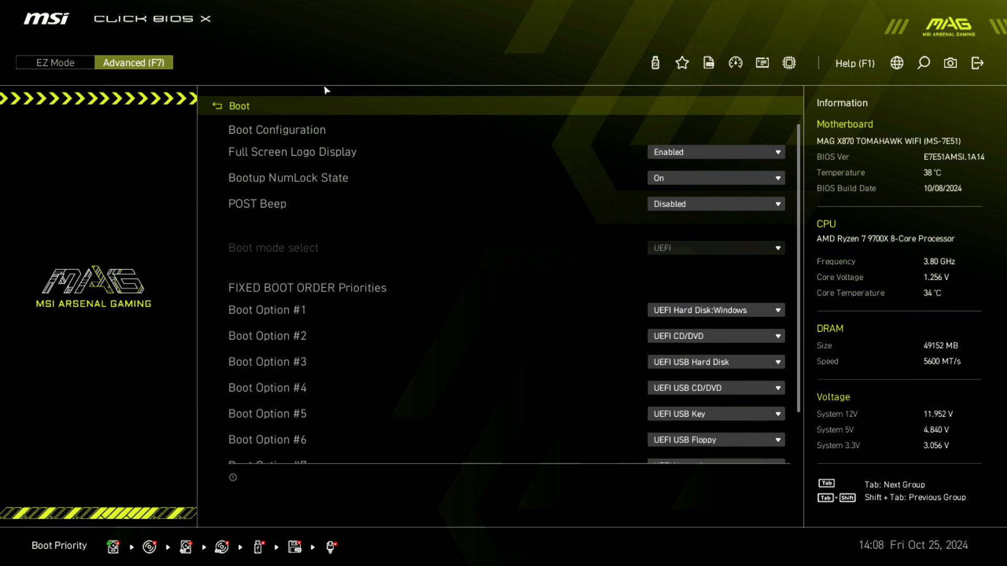Select the floppy device in Boot Priority bar

coord(295,547)
